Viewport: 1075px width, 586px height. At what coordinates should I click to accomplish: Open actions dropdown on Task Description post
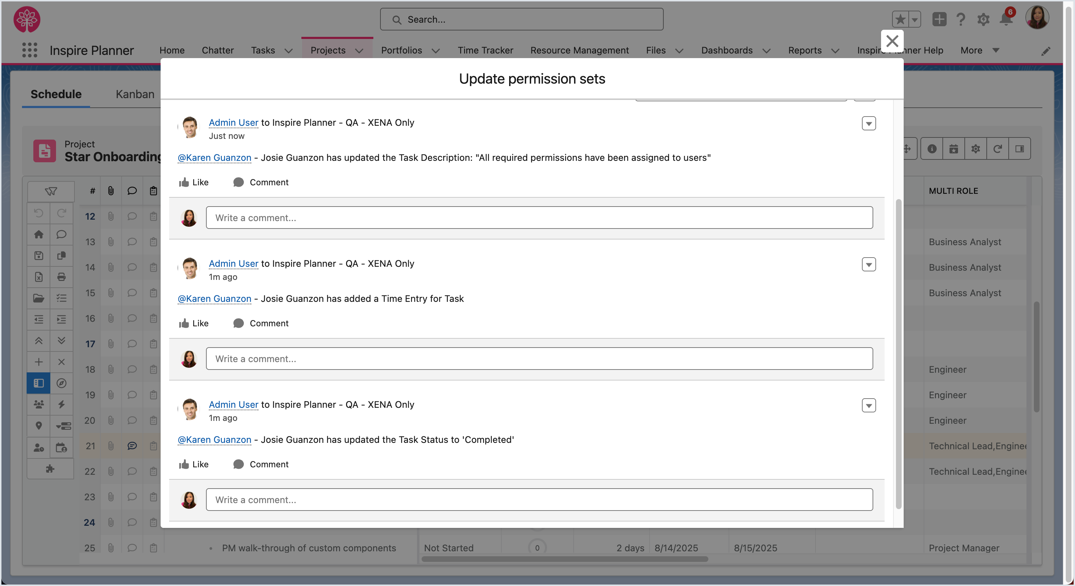pyautogui.click(x=869, y=123)
